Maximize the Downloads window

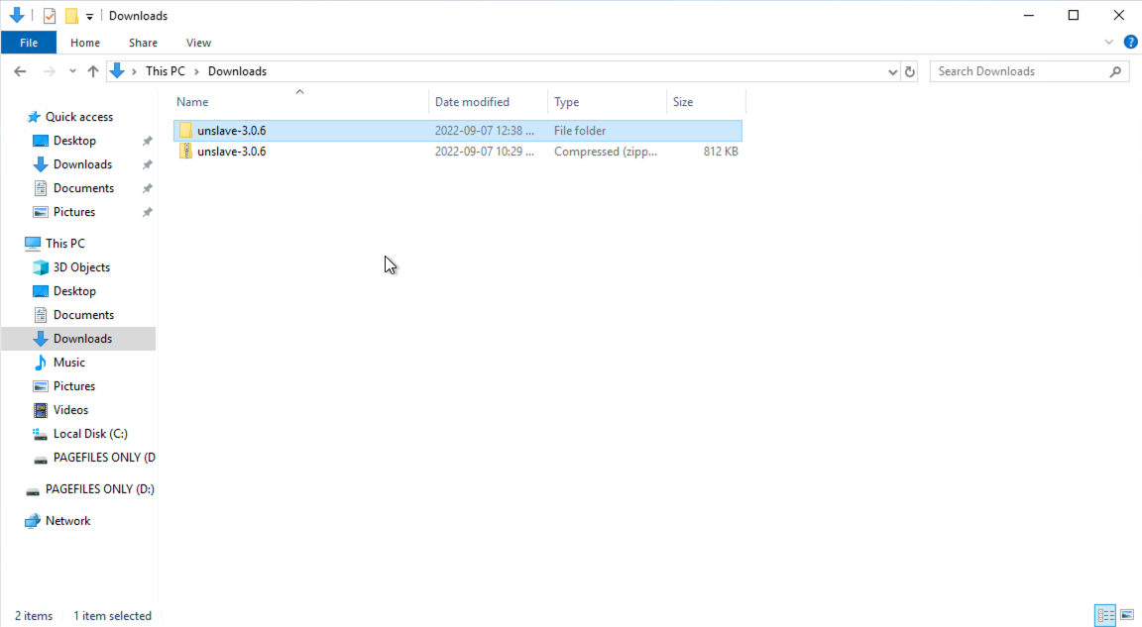(x=1074, y=15)
